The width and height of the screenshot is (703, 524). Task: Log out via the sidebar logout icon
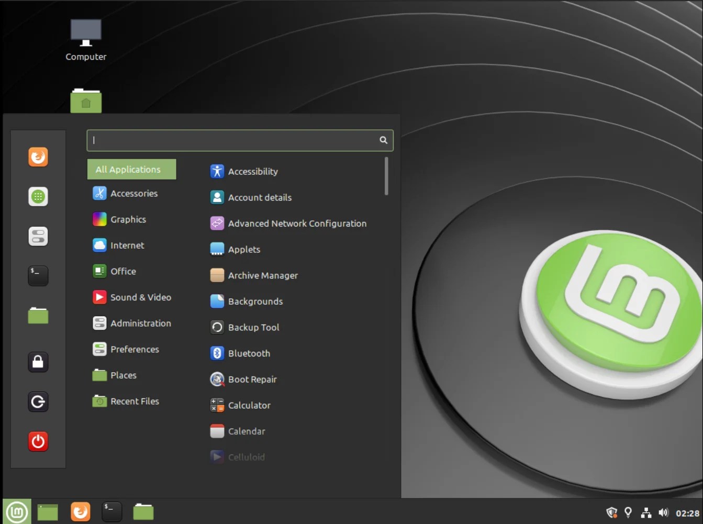click(x=38, y=402)
